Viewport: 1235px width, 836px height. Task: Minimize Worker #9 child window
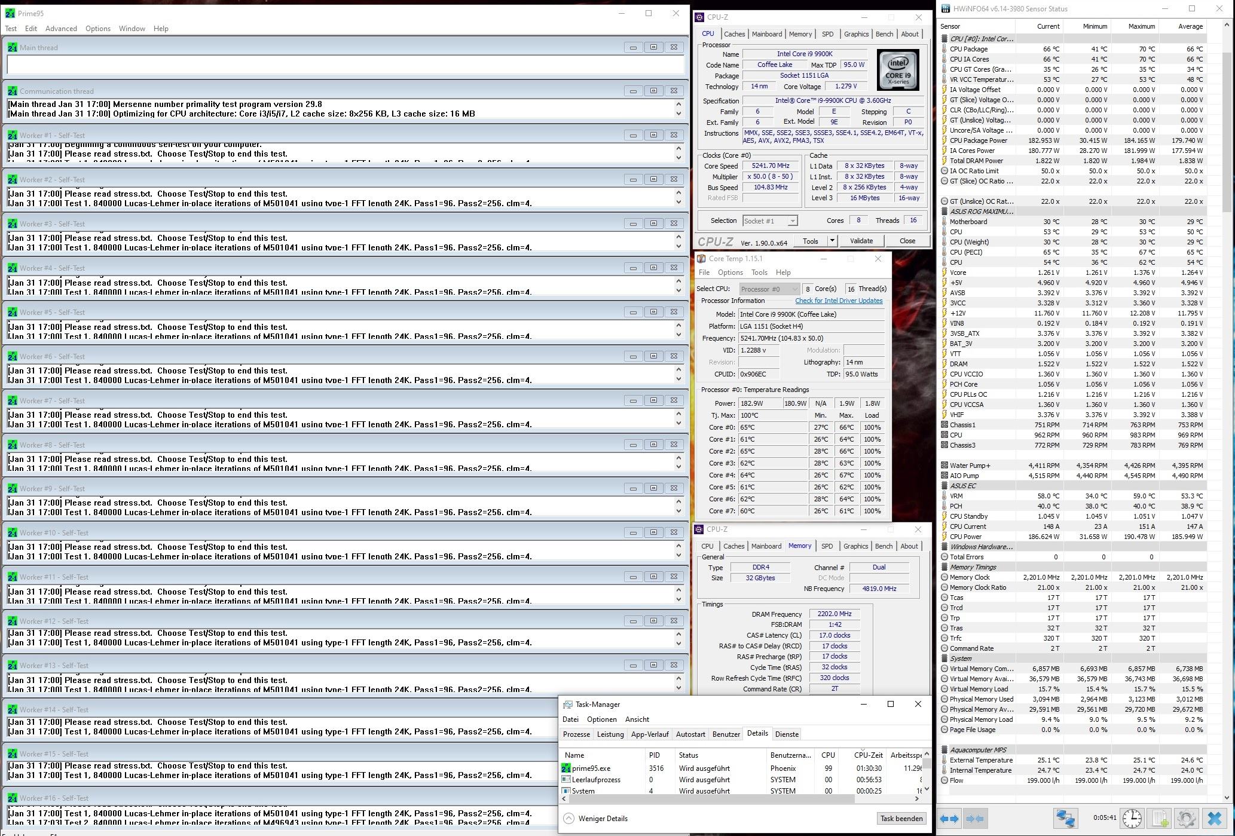point(633,488)
